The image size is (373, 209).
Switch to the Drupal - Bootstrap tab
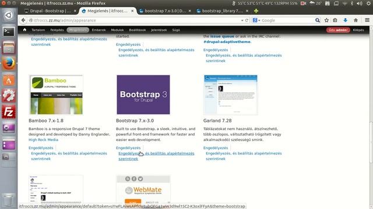(x=50, y=11)
